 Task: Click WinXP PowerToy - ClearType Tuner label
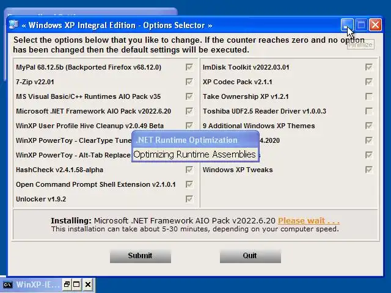73,140
